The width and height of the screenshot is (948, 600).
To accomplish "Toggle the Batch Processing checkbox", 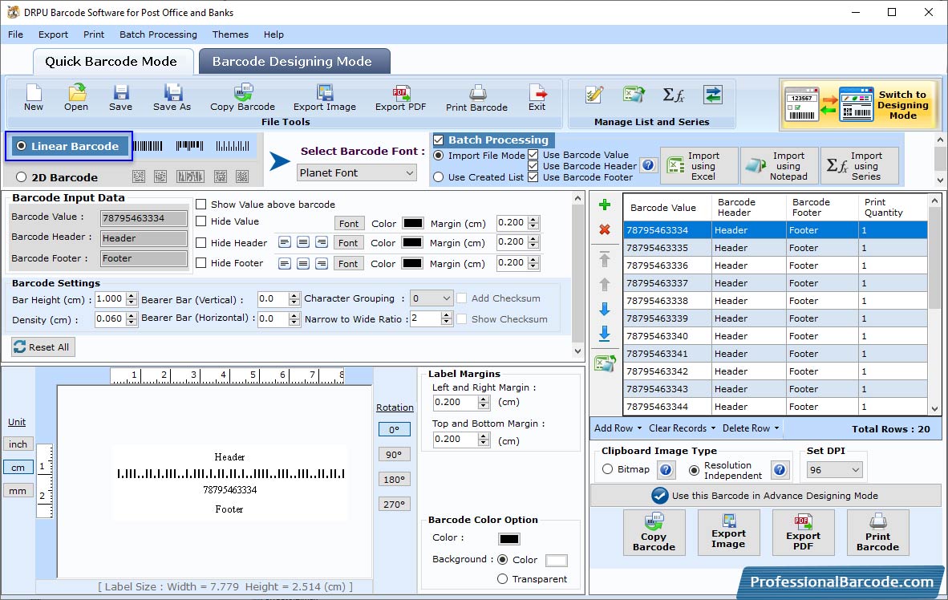I will pos(439,140).
